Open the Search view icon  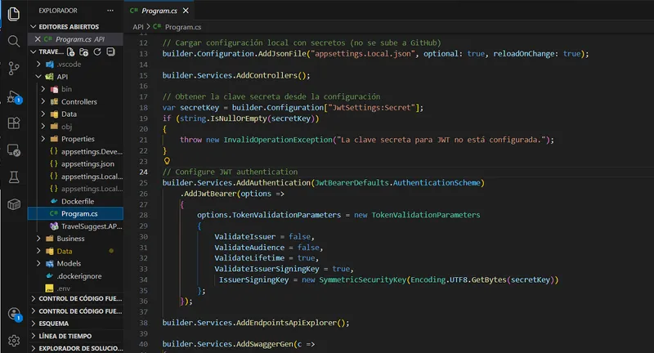pyautogui.click(x=14, y=41)
